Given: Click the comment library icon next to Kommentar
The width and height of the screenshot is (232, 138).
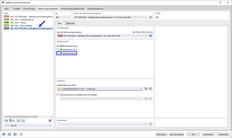Looking at the screenshot, I should point(150,124).
